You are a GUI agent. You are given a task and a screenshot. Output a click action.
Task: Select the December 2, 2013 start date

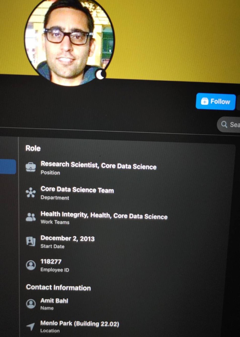tap(67, 238)
